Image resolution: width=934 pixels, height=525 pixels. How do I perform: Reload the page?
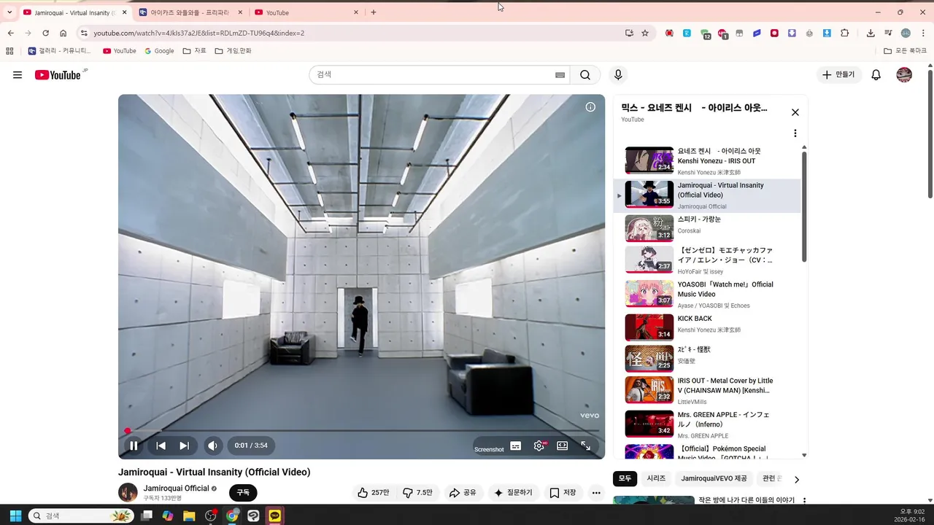point(45,33)
